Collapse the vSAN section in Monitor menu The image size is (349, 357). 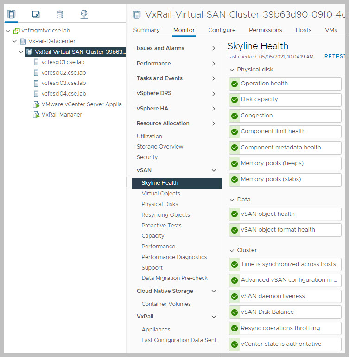[214, 170]
